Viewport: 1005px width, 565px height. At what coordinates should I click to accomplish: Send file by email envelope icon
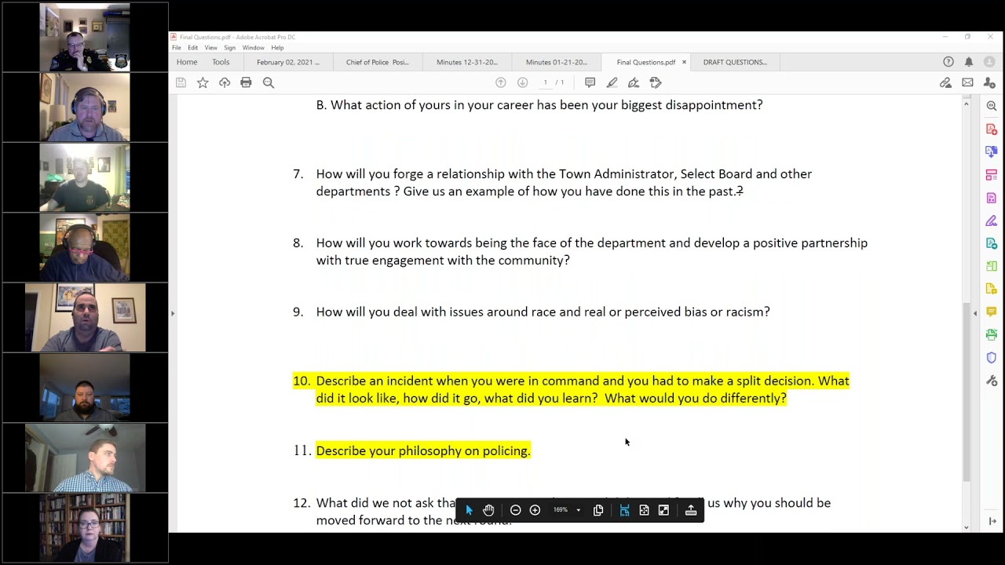coord(967,82)
